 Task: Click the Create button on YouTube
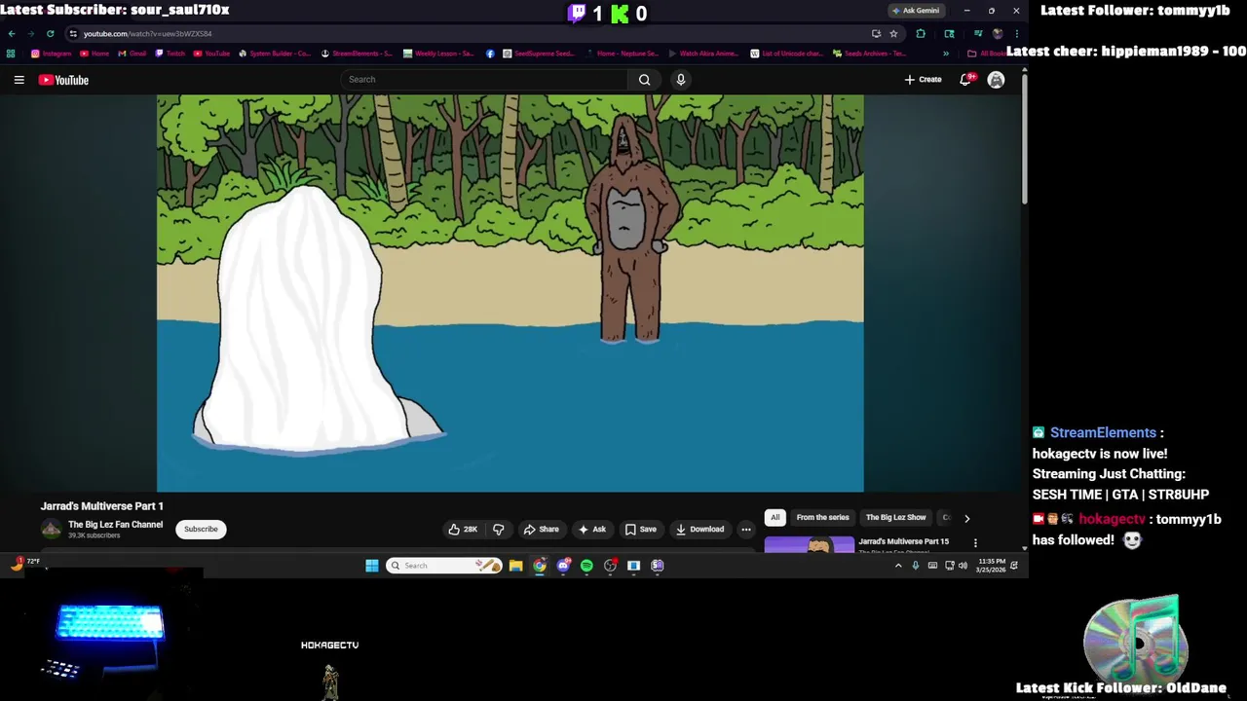(x=923, y=80)
